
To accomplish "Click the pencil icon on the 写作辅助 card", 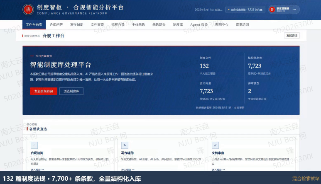I will click(x=125, y=145).
